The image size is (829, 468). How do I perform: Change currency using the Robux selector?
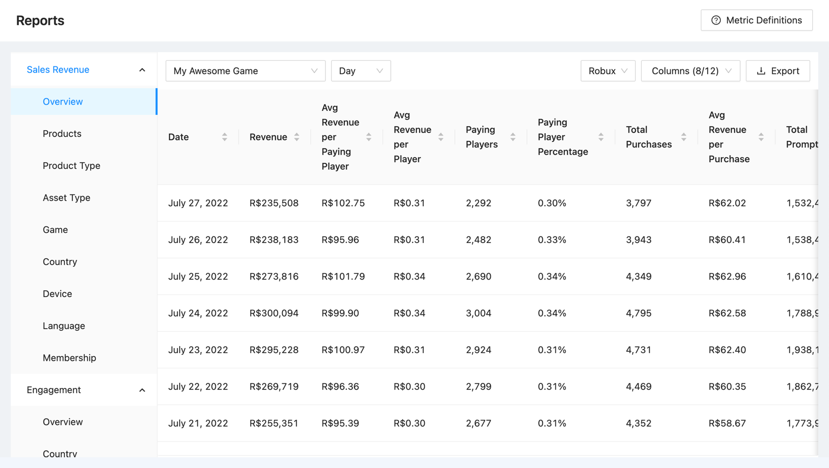click(x=608, y=71)
